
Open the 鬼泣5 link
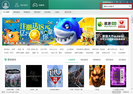coord(122,49)
